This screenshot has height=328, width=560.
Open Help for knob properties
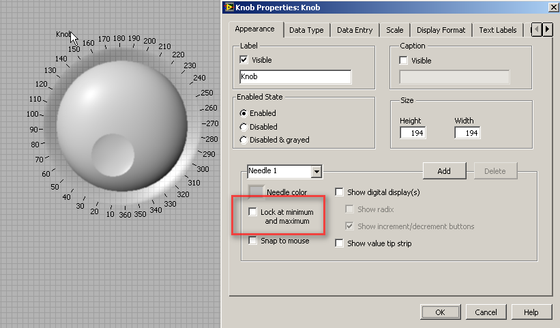point(531,312)
